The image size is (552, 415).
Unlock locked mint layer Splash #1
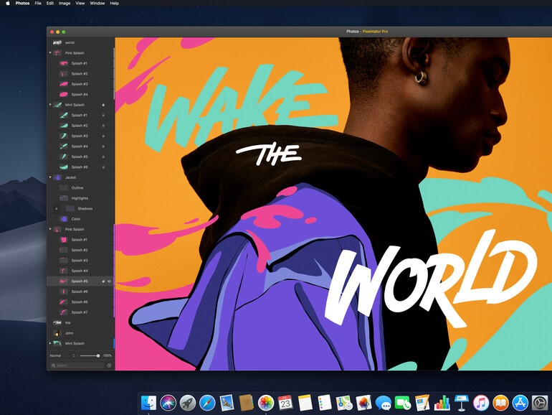tap(103, 116)
